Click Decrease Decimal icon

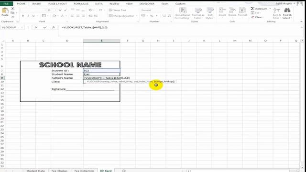click(x=169, y=16)
